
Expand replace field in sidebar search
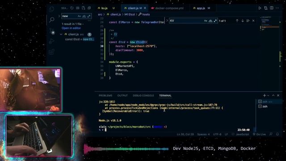[x=59, y=16]
